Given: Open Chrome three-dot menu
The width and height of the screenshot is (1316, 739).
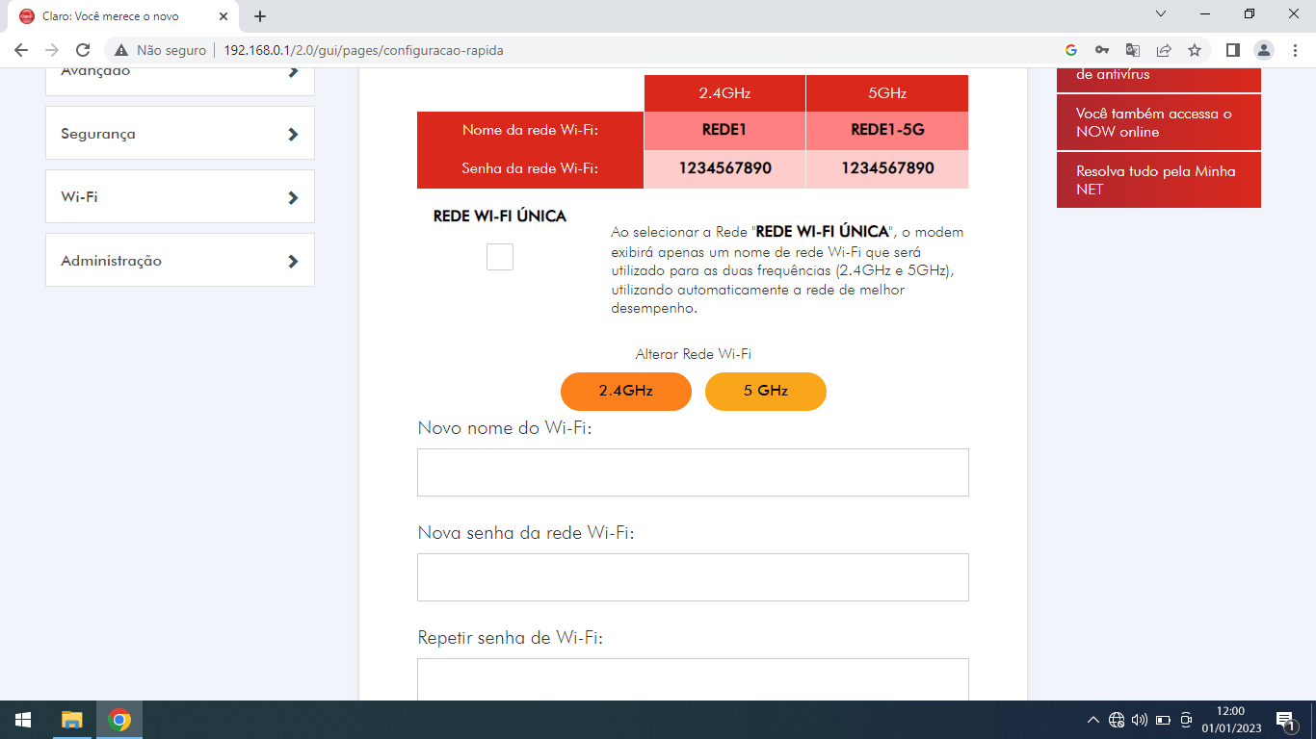Looking at the screenshot, I should [1294, 50].
